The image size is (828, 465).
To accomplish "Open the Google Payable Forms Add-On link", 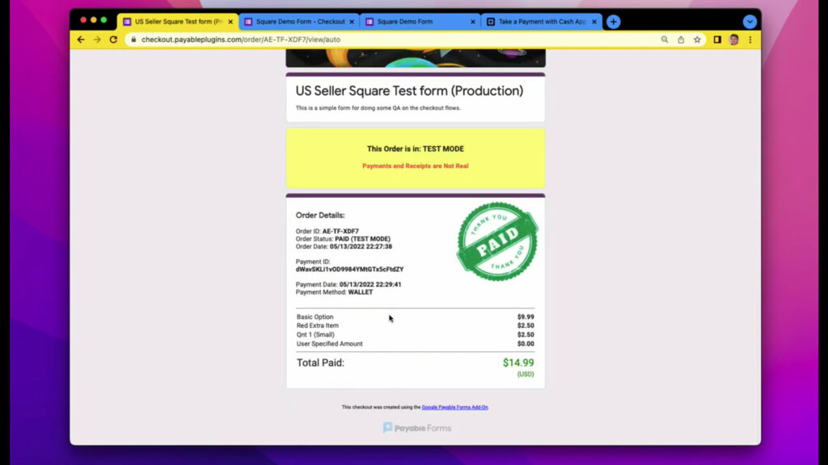I will click(x=454, y=407).
